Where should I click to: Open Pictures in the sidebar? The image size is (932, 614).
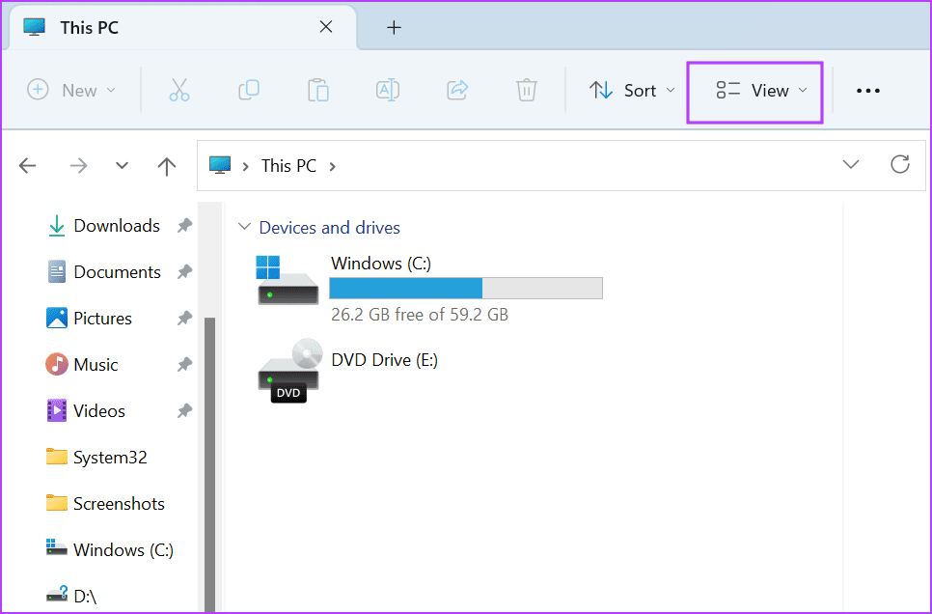[x=102, y=319]
